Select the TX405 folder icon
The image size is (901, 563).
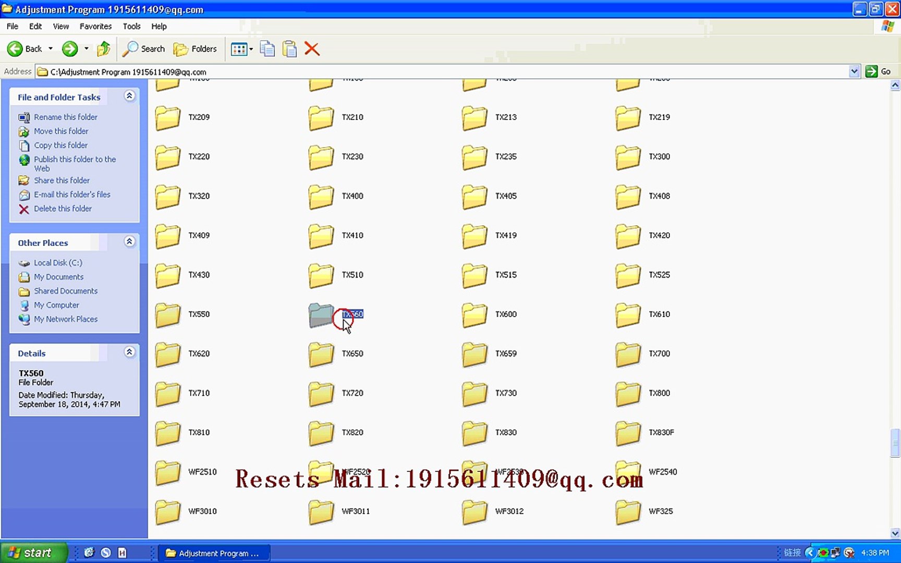[x=474, y=197]
